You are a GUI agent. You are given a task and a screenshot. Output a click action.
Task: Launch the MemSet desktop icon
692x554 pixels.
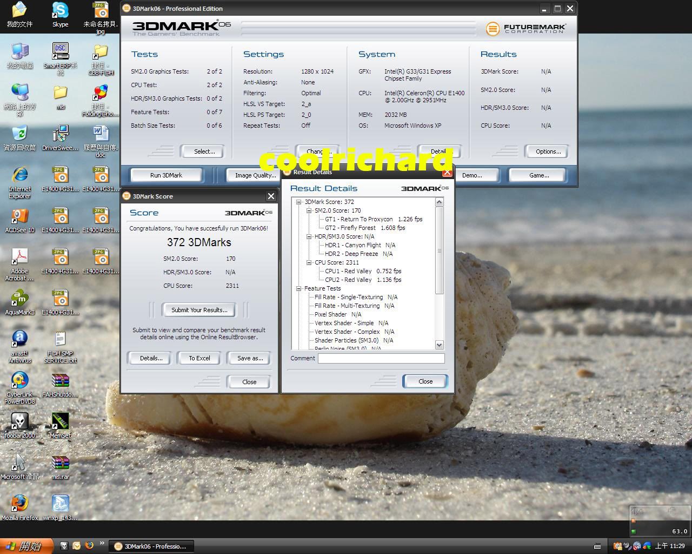point(60,426)
